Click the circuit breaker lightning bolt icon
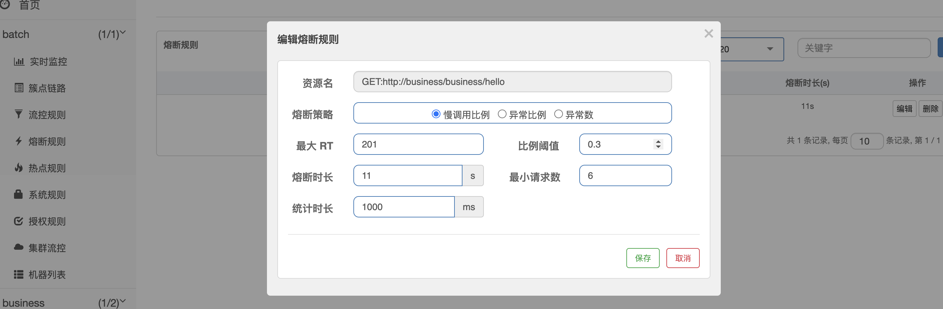The height and width of the screenshot is (309, 943). pyautogui.click(x=19, y=141)
